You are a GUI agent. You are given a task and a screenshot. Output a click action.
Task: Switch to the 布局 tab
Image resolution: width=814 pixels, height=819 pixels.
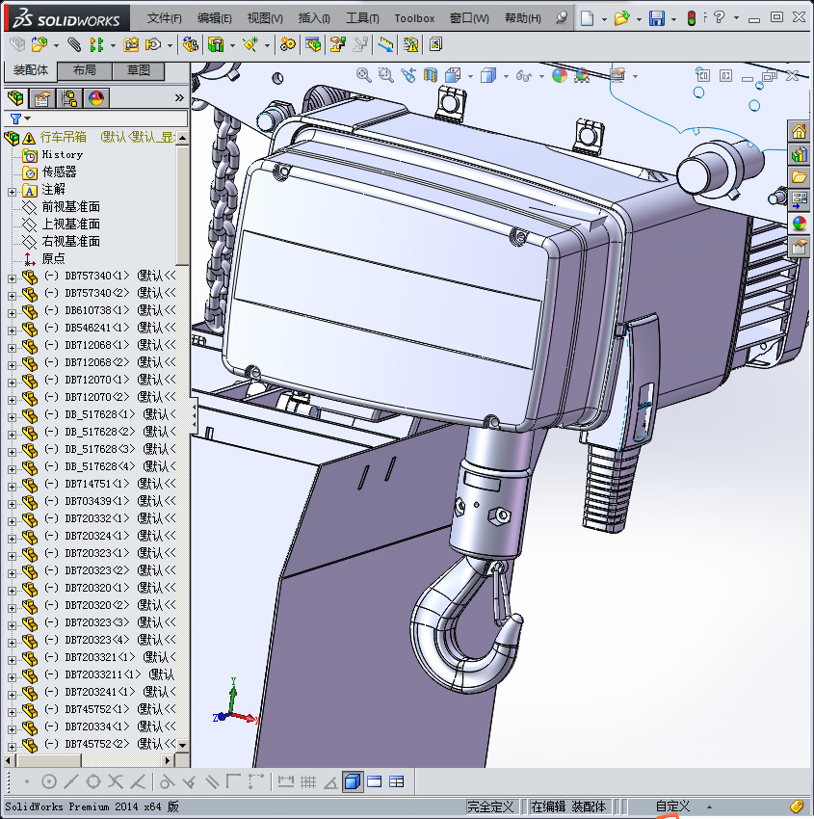pyautogui.click(x=84, y=70)
